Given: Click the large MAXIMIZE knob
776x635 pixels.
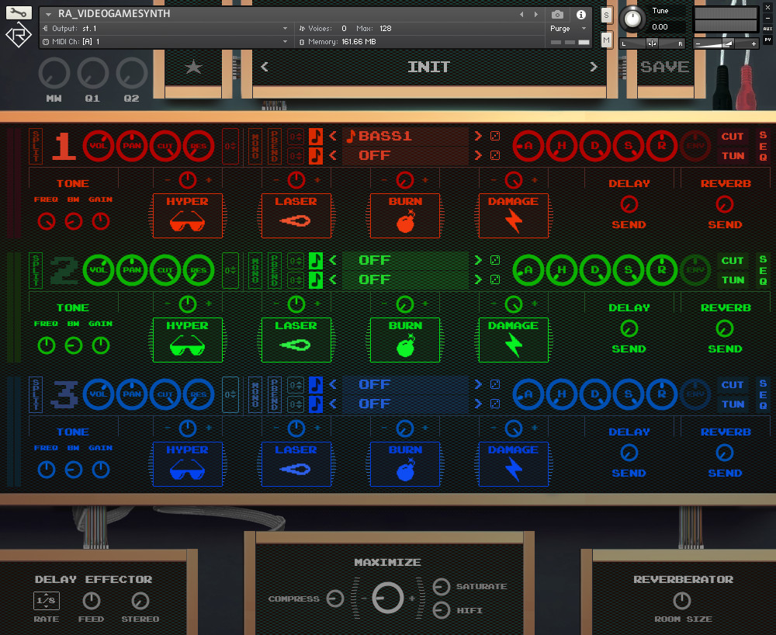Looking at the screenshot, I should 387,598.
